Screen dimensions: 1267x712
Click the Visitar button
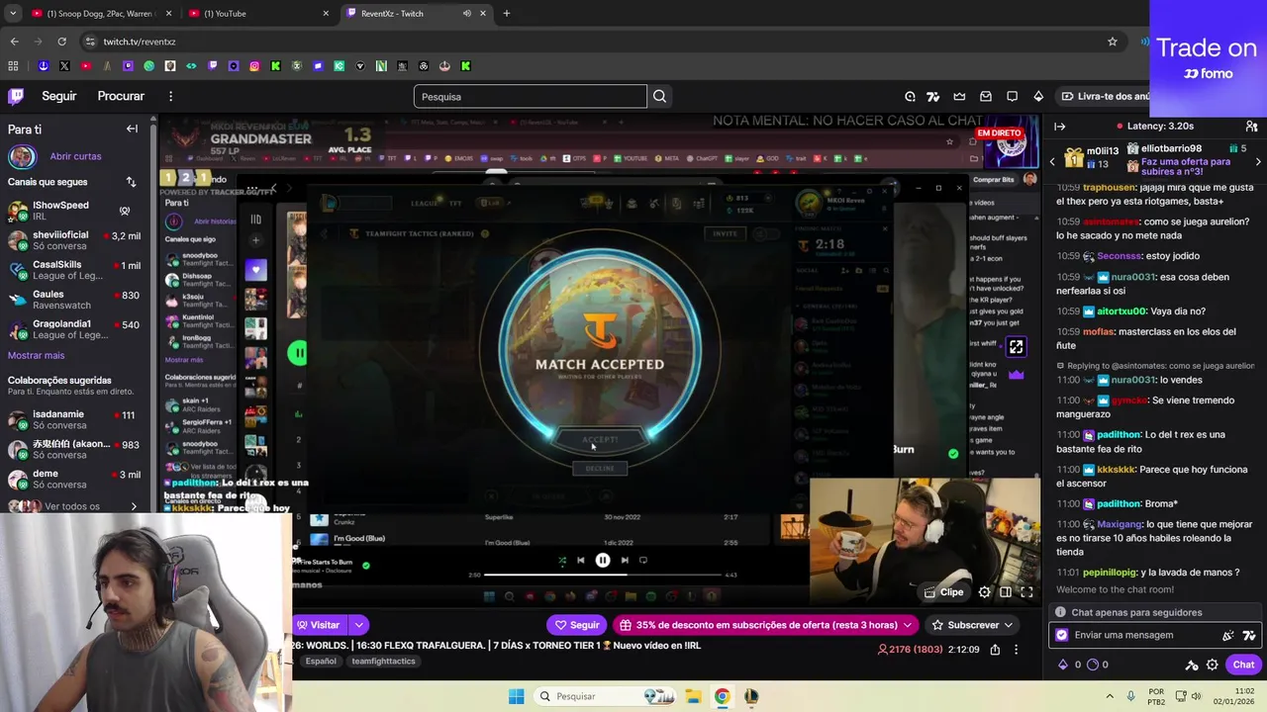point(317,625)
